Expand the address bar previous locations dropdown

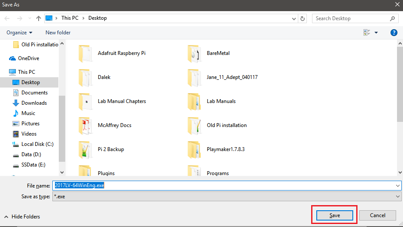(294, 18)
